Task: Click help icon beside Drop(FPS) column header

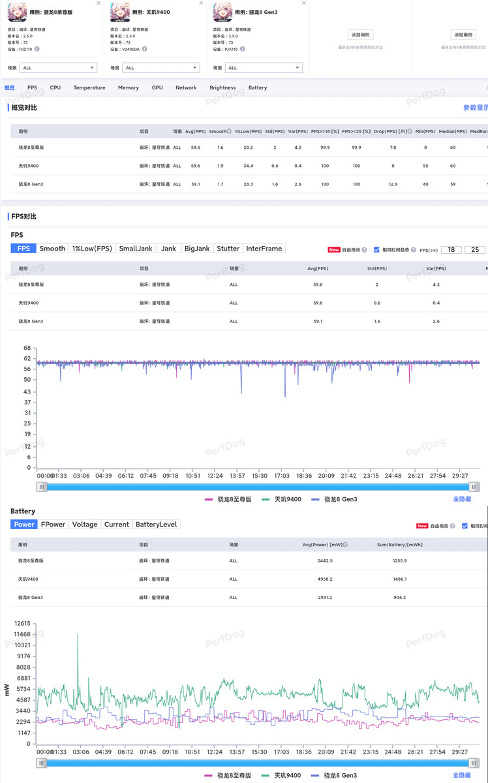Action: coord(410,131)
